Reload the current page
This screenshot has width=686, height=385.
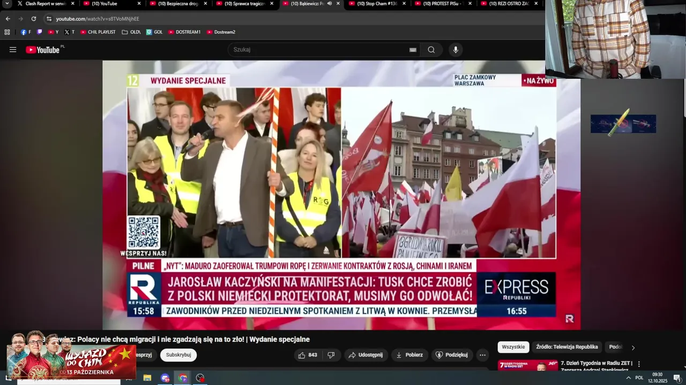34,19
